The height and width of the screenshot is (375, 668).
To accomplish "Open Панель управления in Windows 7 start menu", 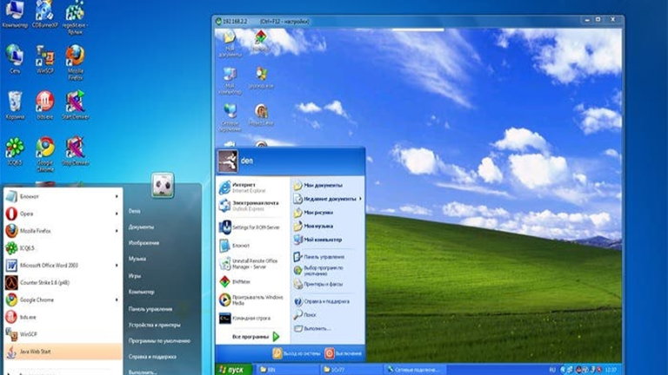I will tap(150, 309).
